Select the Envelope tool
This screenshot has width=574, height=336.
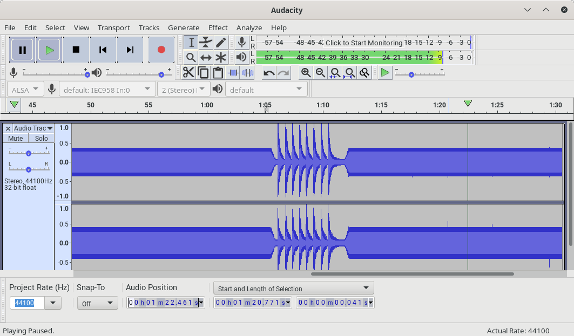(x=206, y=43)
